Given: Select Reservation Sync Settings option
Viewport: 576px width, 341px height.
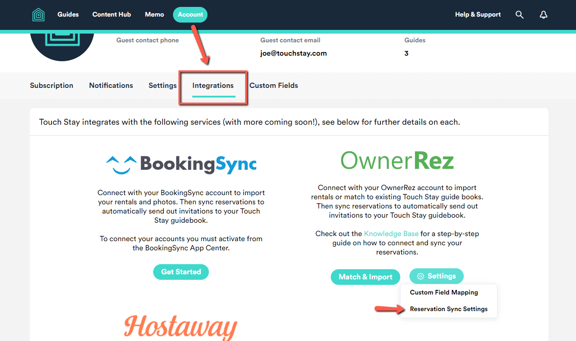Looking at the screenshot, I should pos(449,309).
